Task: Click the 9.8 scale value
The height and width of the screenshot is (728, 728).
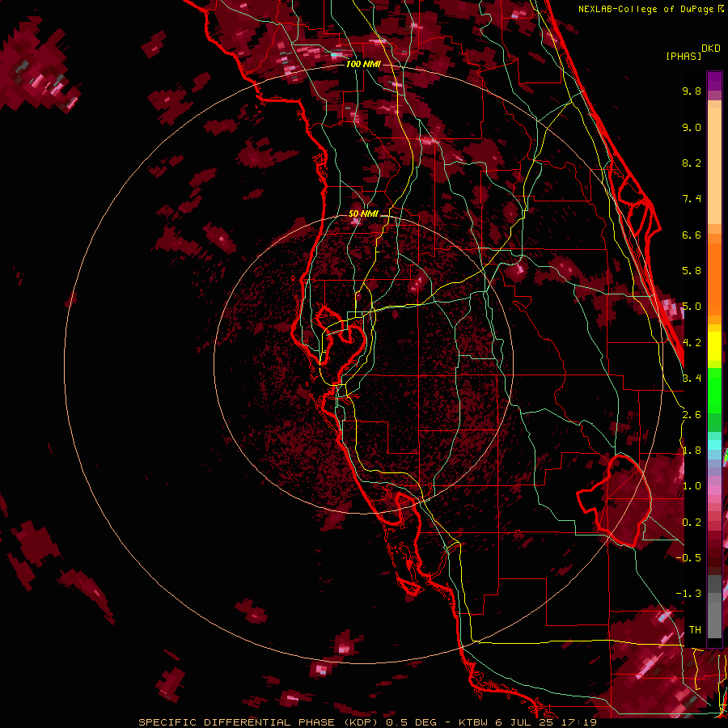Action: pos(692,91)
